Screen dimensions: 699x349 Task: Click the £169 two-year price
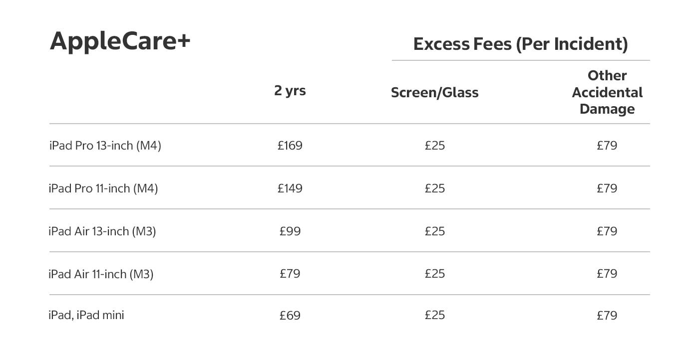[290, 146]
